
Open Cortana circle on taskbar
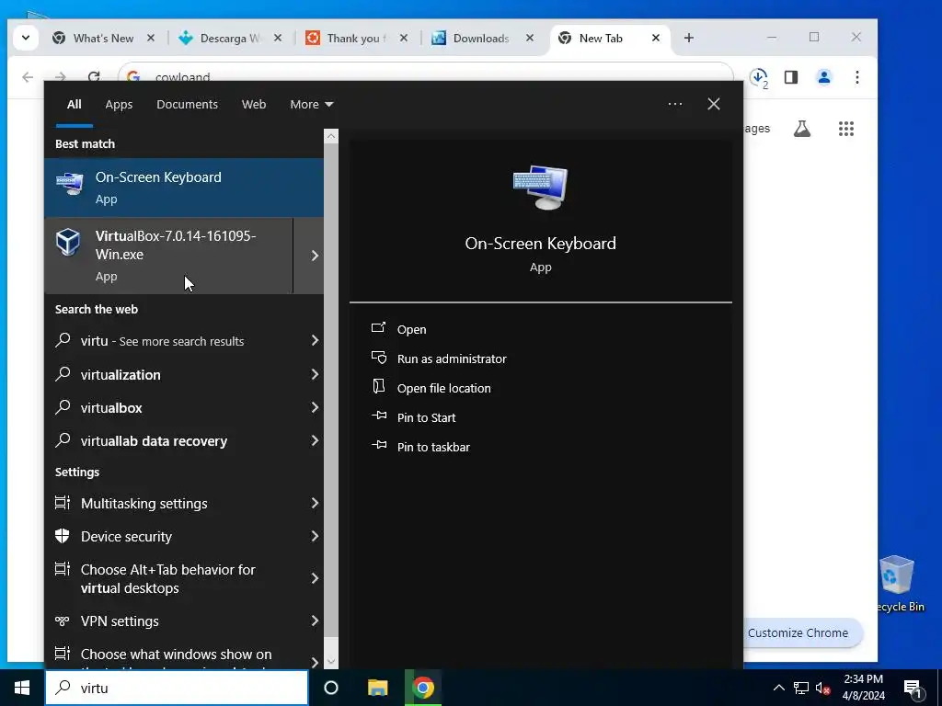coord(331,688)
